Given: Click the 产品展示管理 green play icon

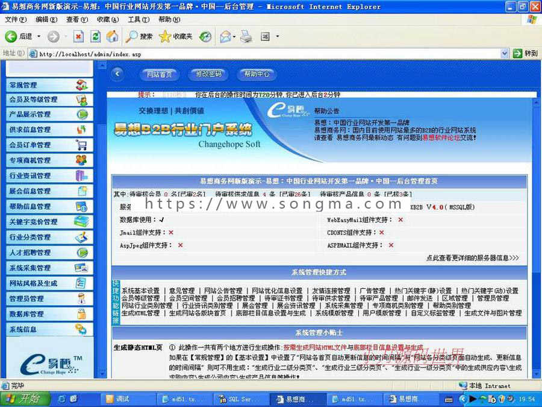Looking at the screenshot, I should click(x=83, y=114).
